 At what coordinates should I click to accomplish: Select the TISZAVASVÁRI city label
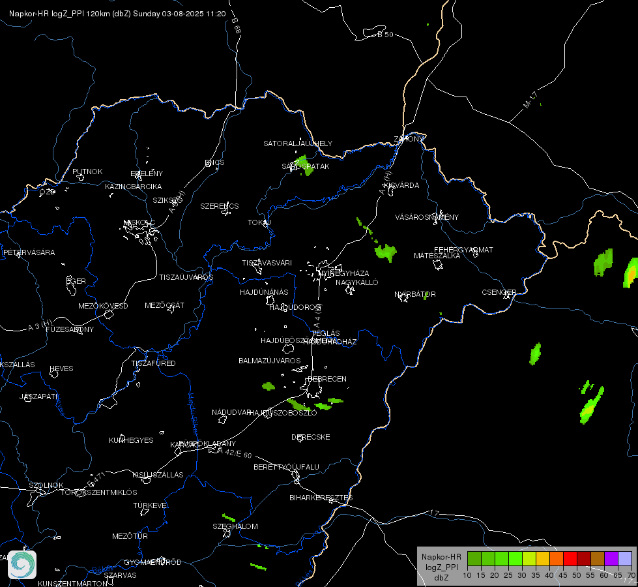[x=267, y=263]
